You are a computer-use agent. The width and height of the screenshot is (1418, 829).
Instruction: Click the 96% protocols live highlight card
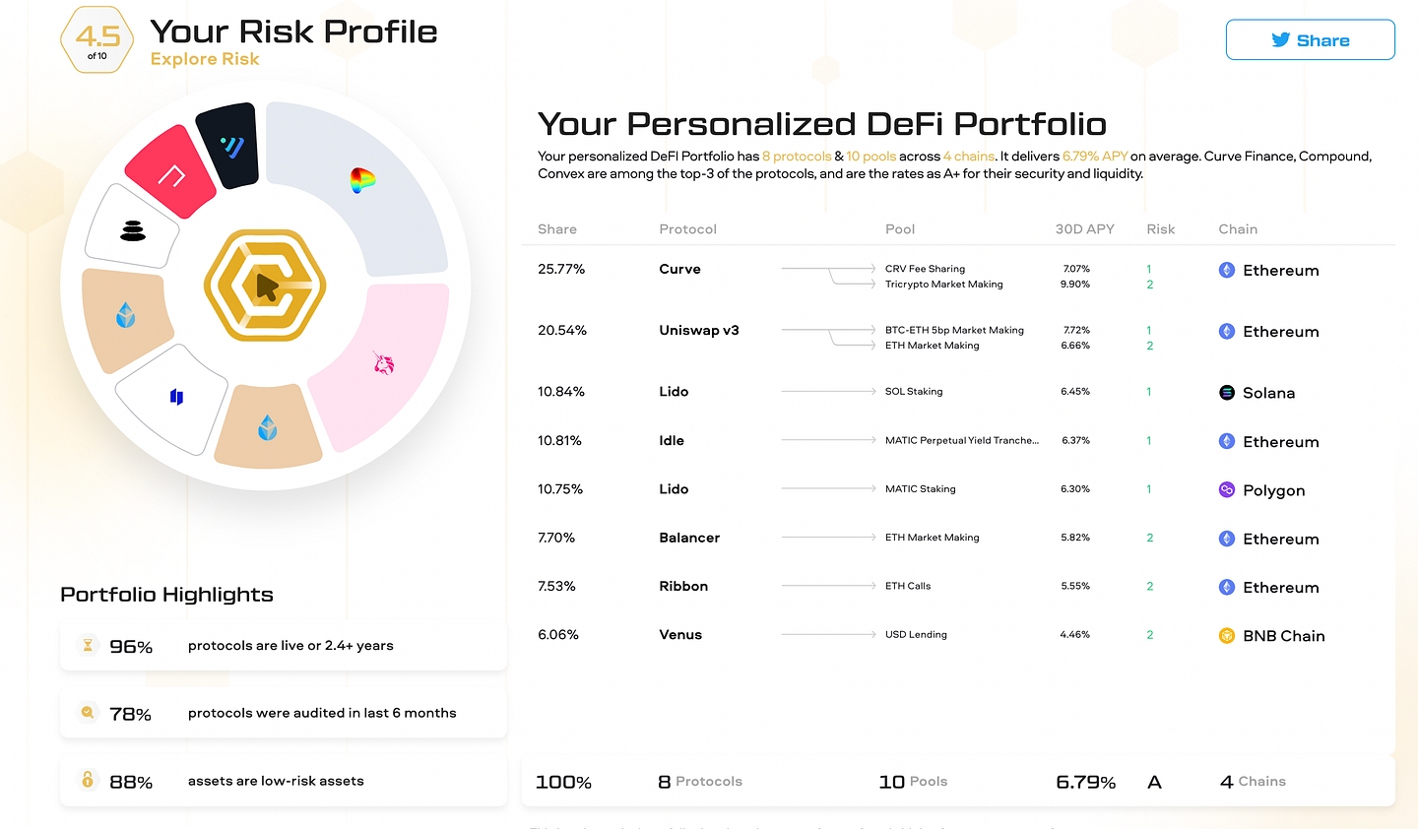point(284,646)
